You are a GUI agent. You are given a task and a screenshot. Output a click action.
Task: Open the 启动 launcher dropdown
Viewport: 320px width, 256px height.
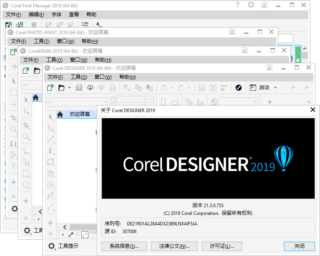tap(275, 88)
